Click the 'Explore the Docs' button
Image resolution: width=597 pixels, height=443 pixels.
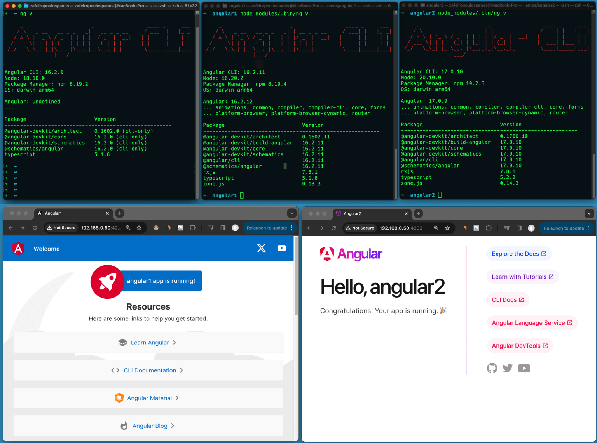click(x=519, y=254)
